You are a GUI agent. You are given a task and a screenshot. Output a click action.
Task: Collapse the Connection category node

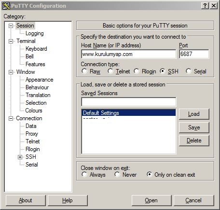[11, 119]
